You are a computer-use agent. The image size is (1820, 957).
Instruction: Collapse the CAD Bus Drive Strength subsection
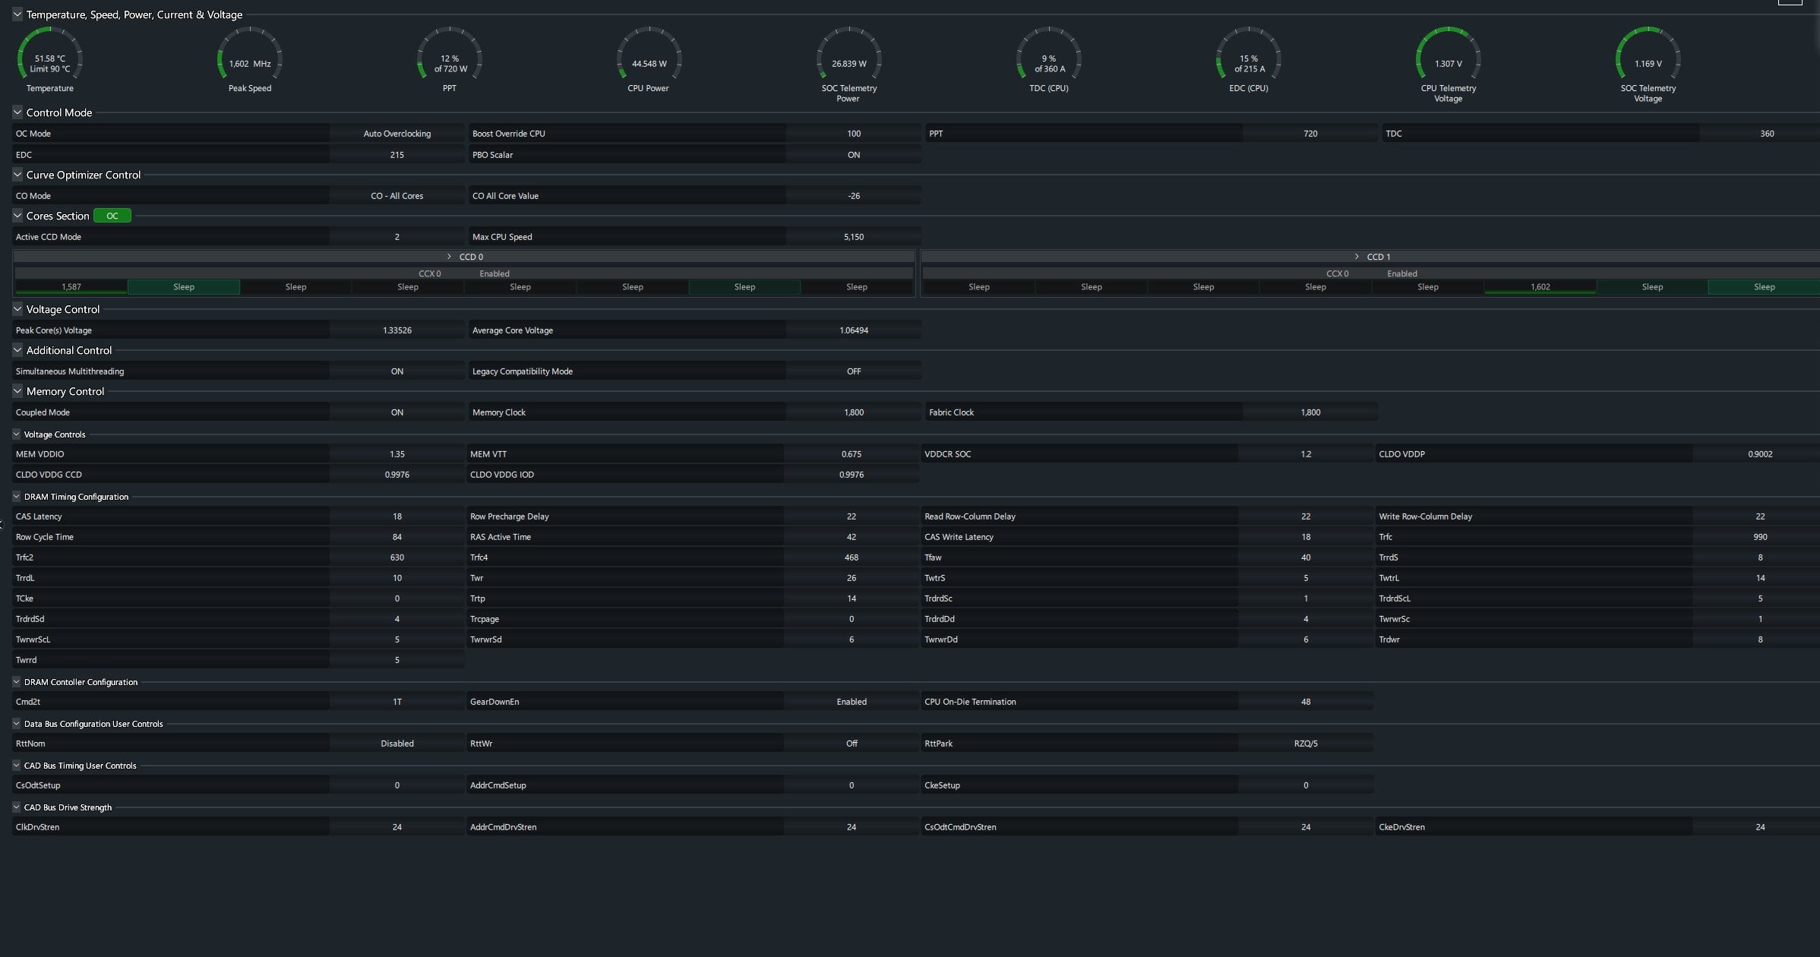coord(17,807)
